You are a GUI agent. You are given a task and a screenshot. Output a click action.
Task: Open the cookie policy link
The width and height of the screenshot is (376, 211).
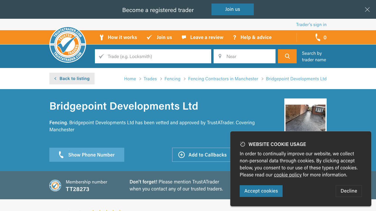tap(288, 175)
